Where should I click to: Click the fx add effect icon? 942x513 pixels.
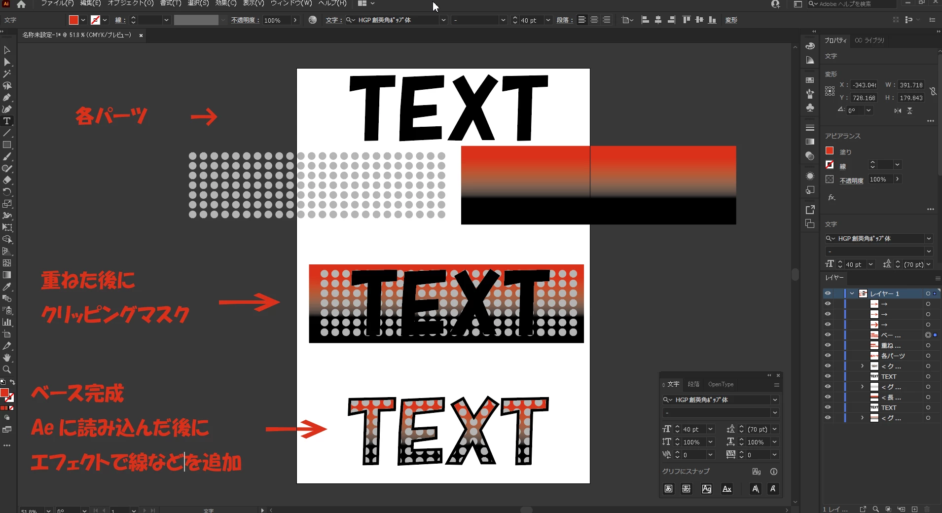pyautogui.click(x=832, y=198)
